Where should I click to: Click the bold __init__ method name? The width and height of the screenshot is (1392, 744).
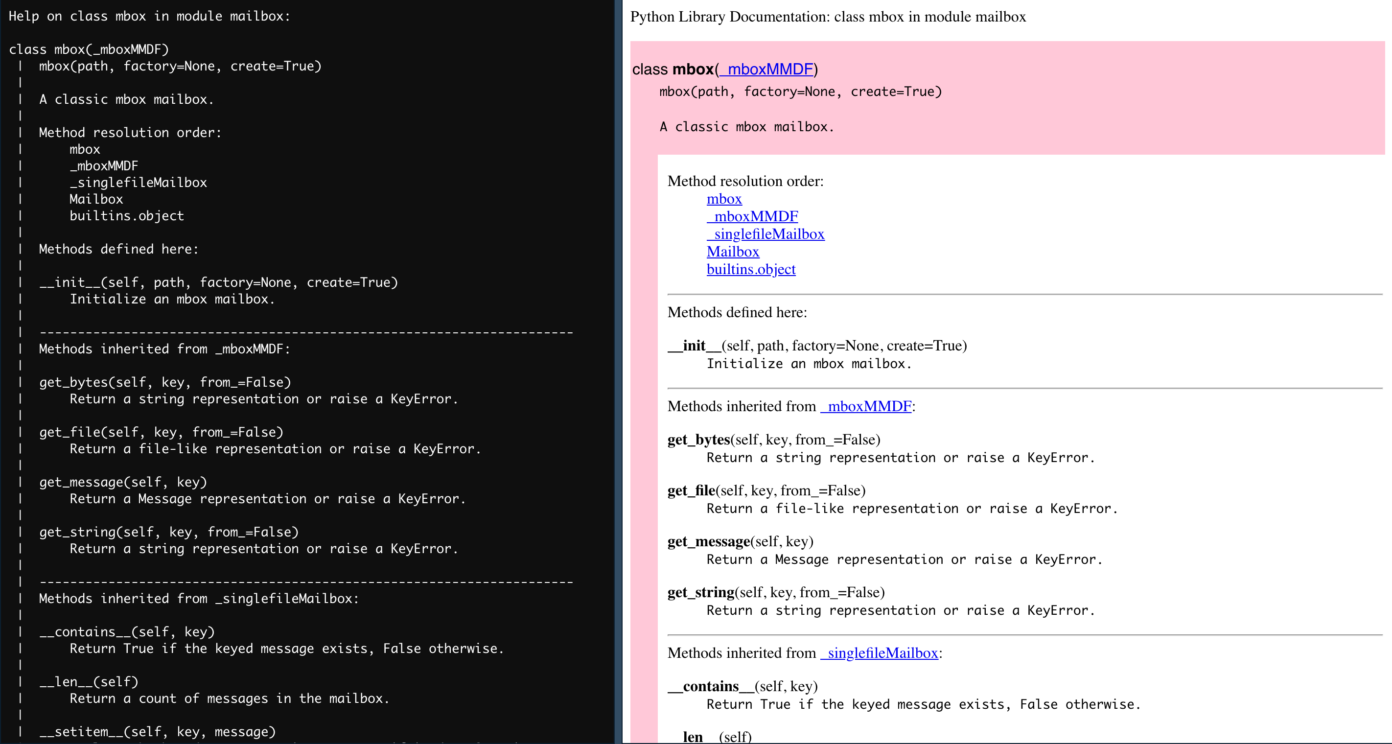pos(695,346)
